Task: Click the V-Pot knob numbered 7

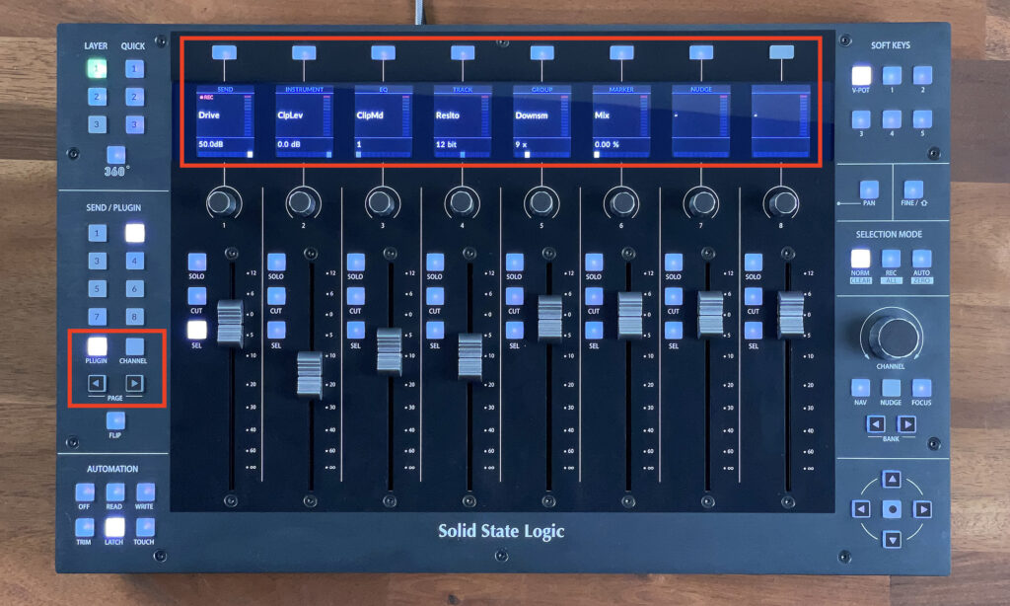Action: pos(701,202)
